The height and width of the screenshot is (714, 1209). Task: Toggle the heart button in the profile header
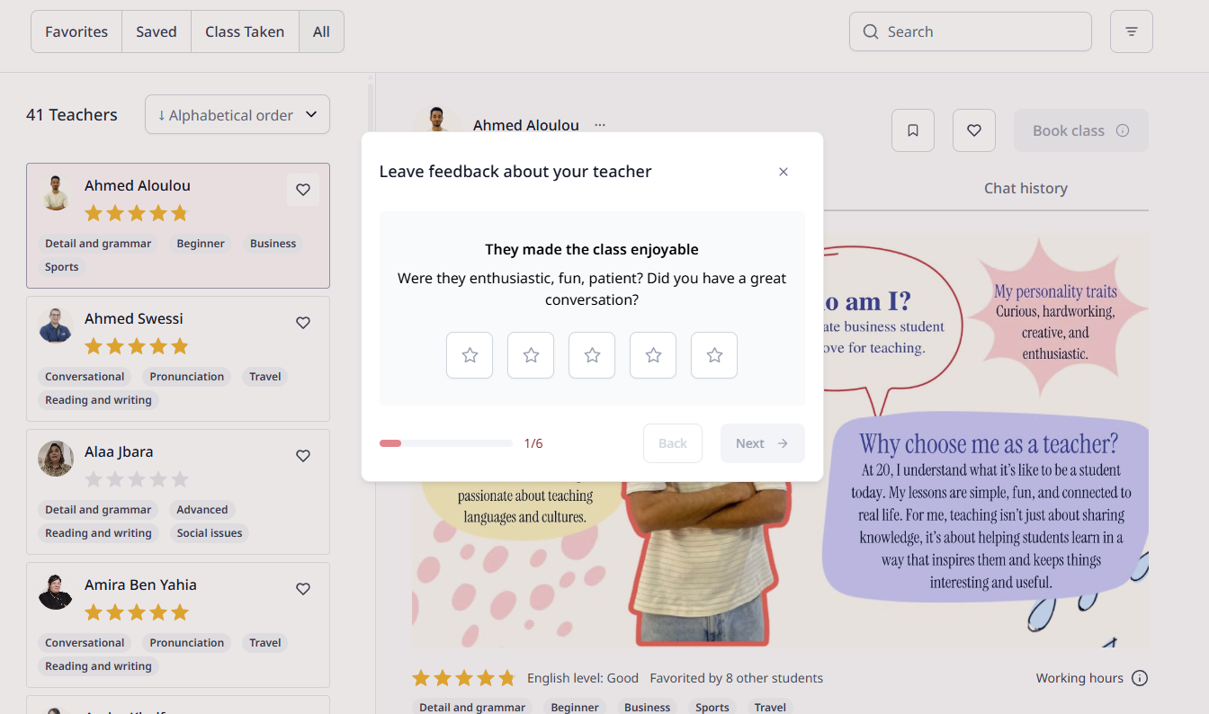pos(974,130)
